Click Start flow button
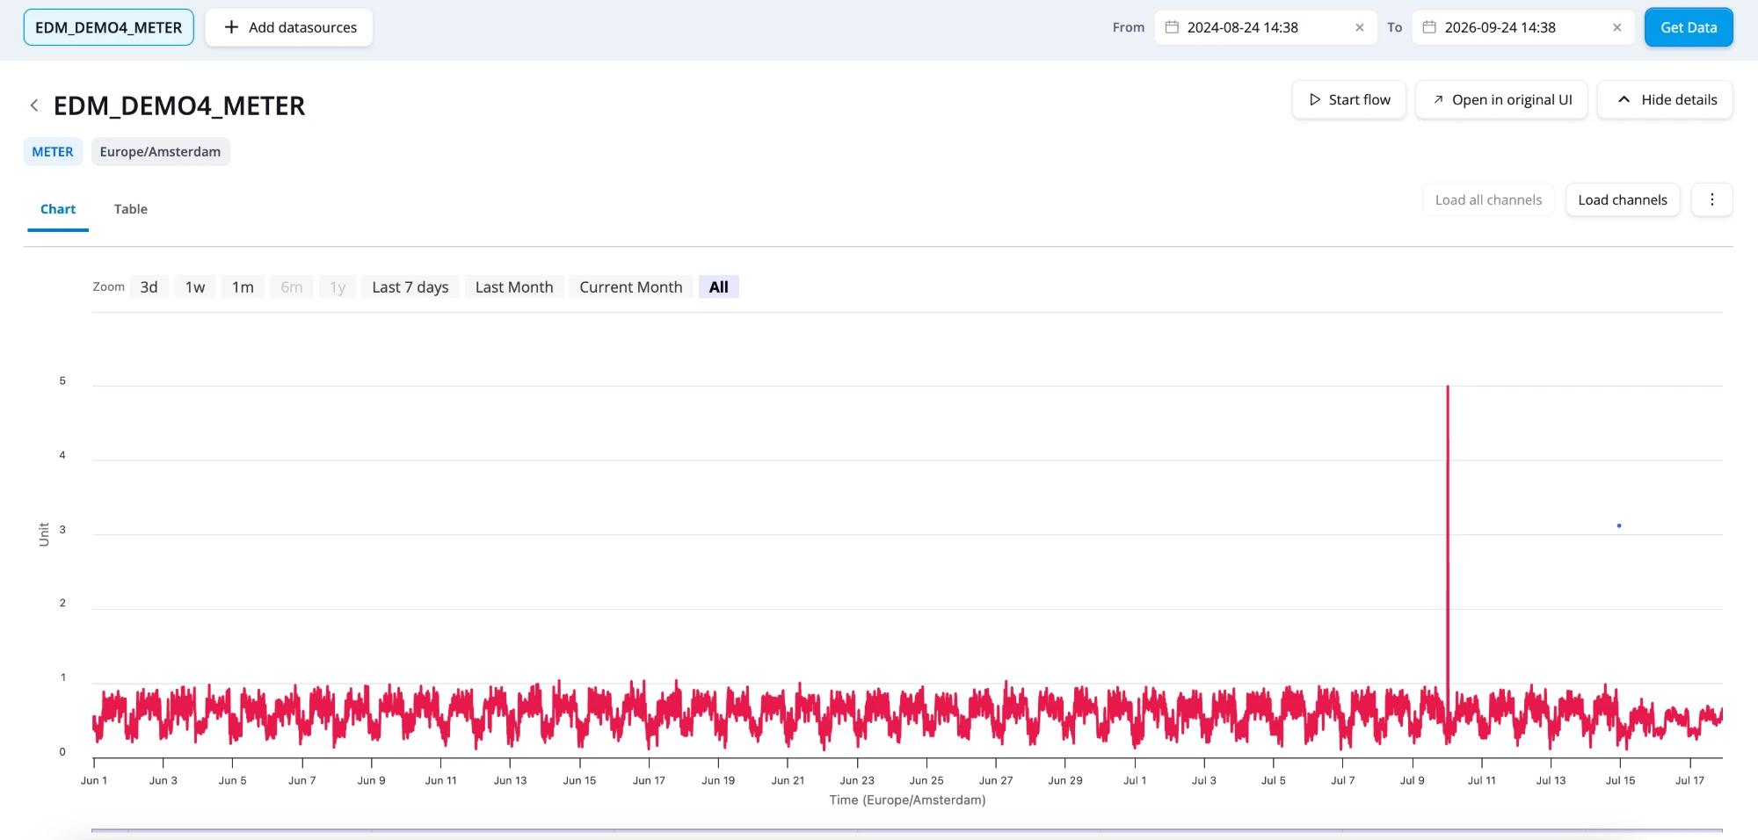1758x840 pixels. pyautogui.click(x=1349, y=99)
